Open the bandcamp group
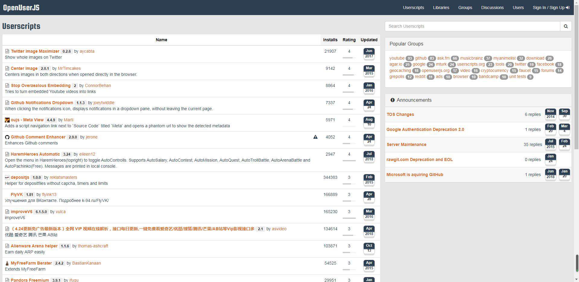 point(489,76)
